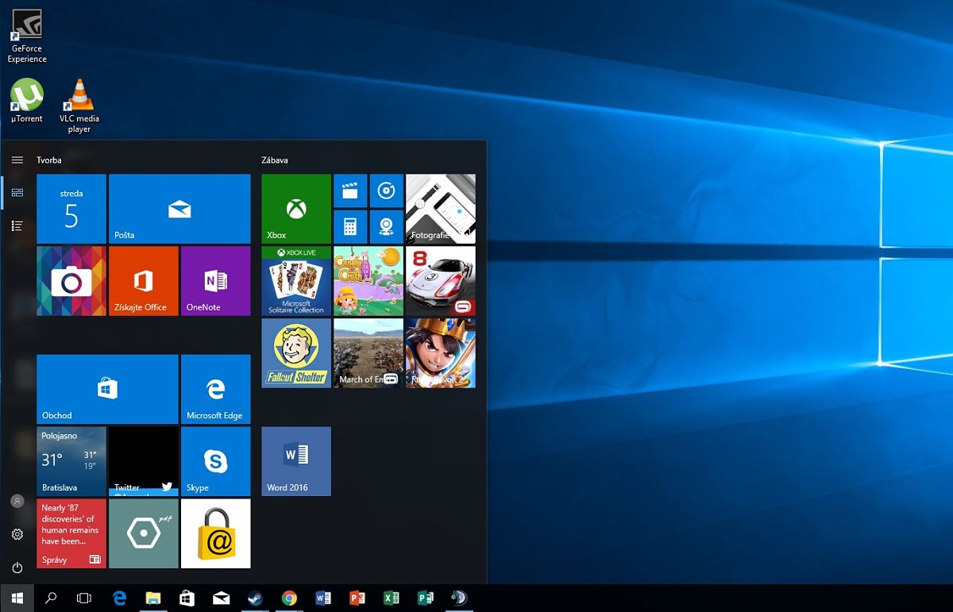This screenshot has width=953, height=612.
Task: Open the Twitter tile
Action: (144, 461)
